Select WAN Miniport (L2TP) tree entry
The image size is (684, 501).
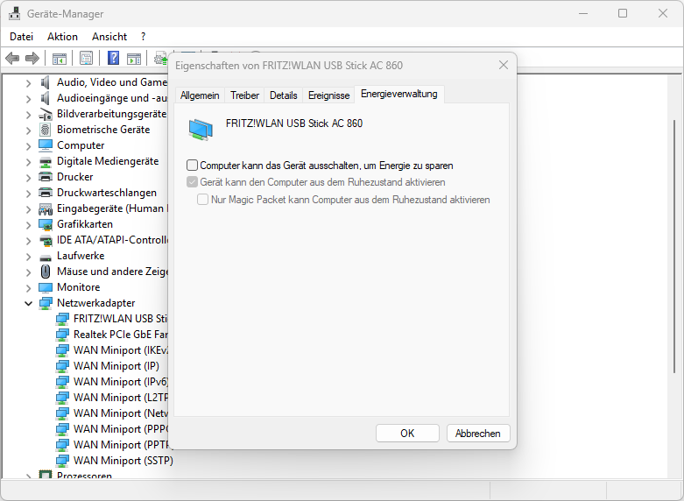point(120,398)
